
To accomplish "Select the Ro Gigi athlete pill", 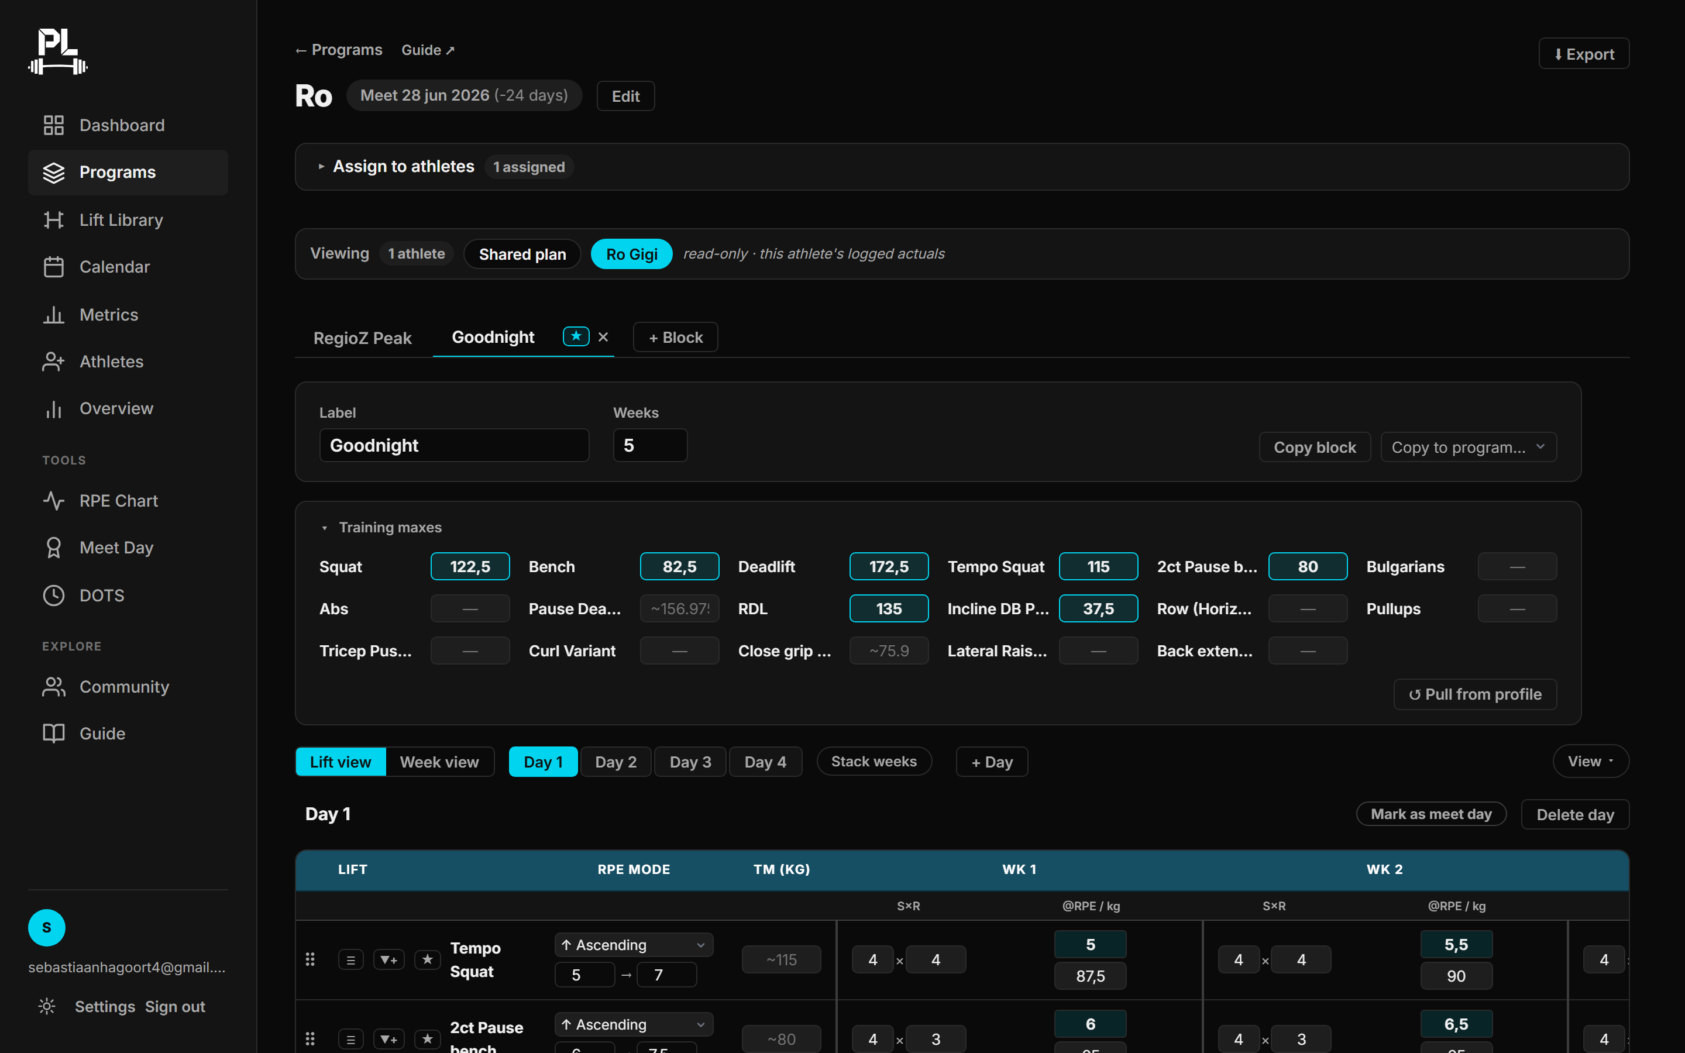I will [631, 254].
